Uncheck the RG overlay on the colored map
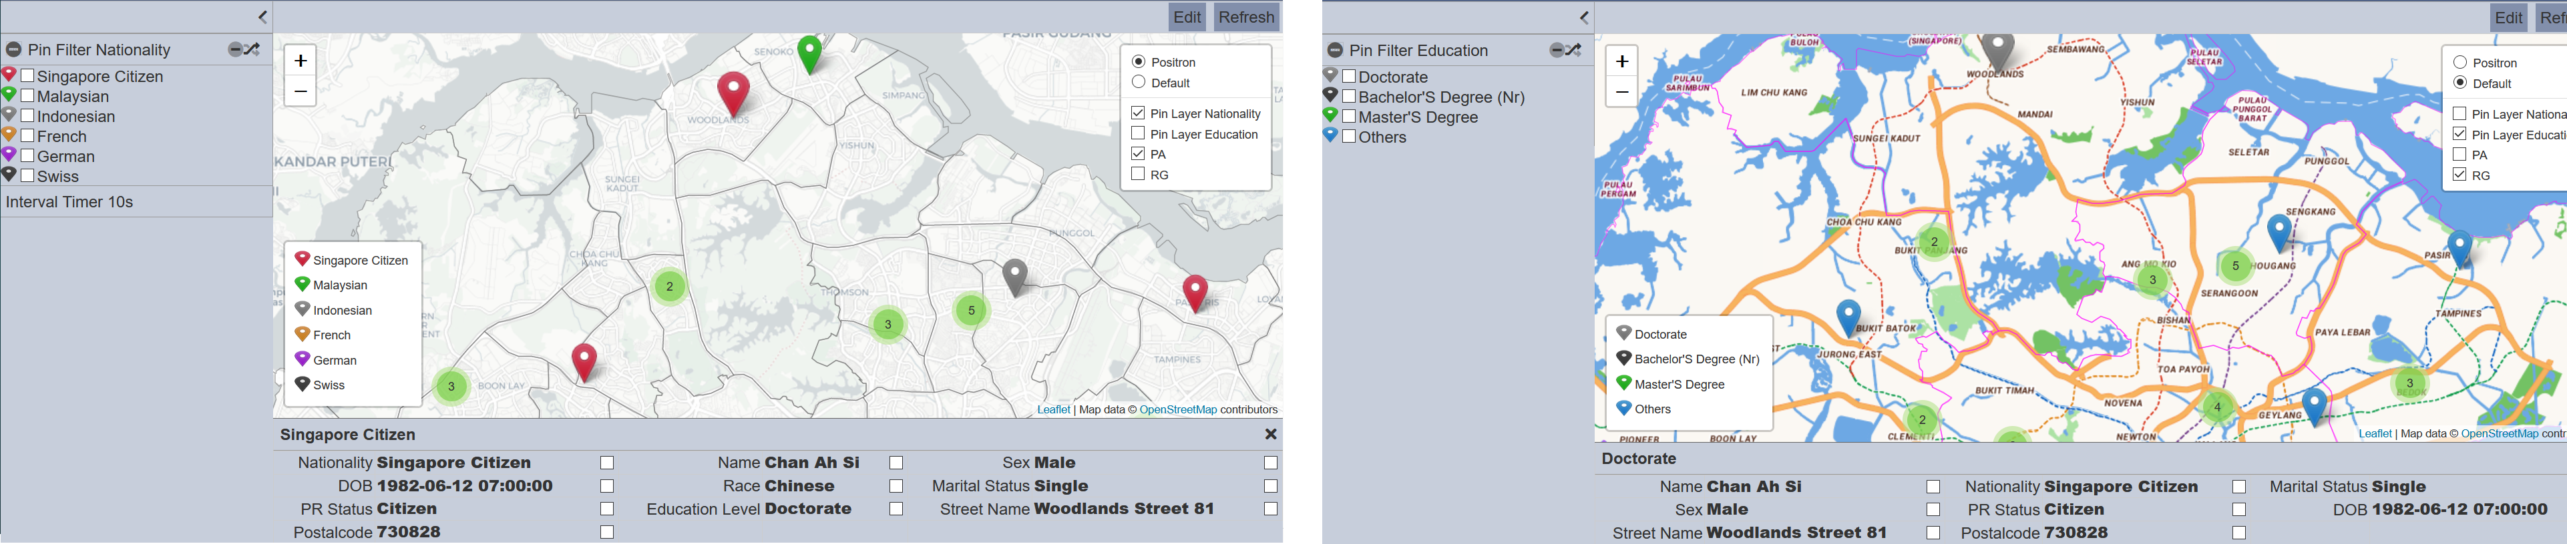The width and height of the screenshot is (2567, 544). tap(2459, 175)
